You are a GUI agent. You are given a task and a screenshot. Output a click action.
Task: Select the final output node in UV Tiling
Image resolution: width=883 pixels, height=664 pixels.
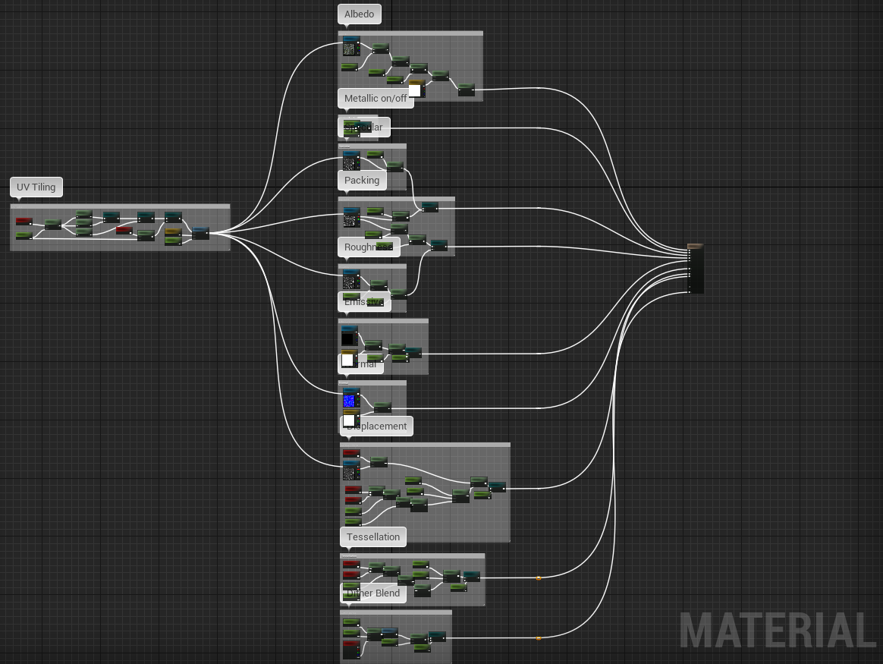tap(200, 233)
